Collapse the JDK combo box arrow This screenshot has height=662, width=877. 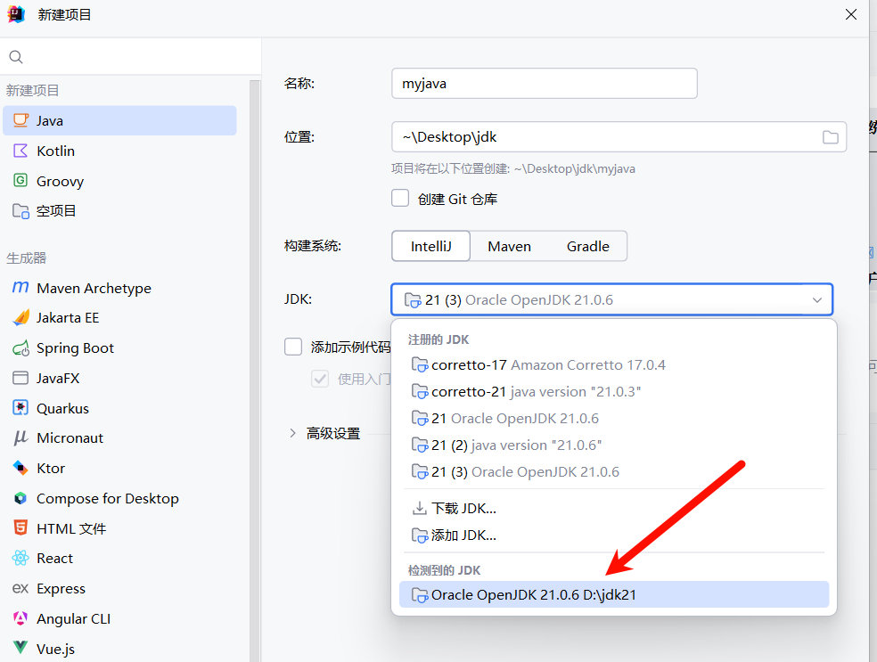click(817, 300)
